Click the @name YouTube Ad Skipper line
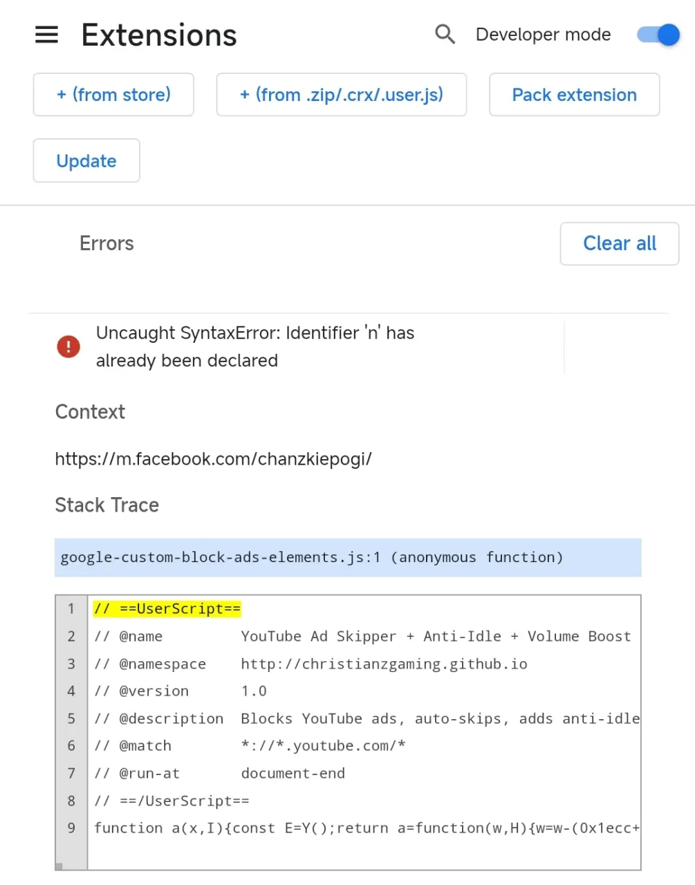This screenshot has width=695, height=885. coord(362,636)
